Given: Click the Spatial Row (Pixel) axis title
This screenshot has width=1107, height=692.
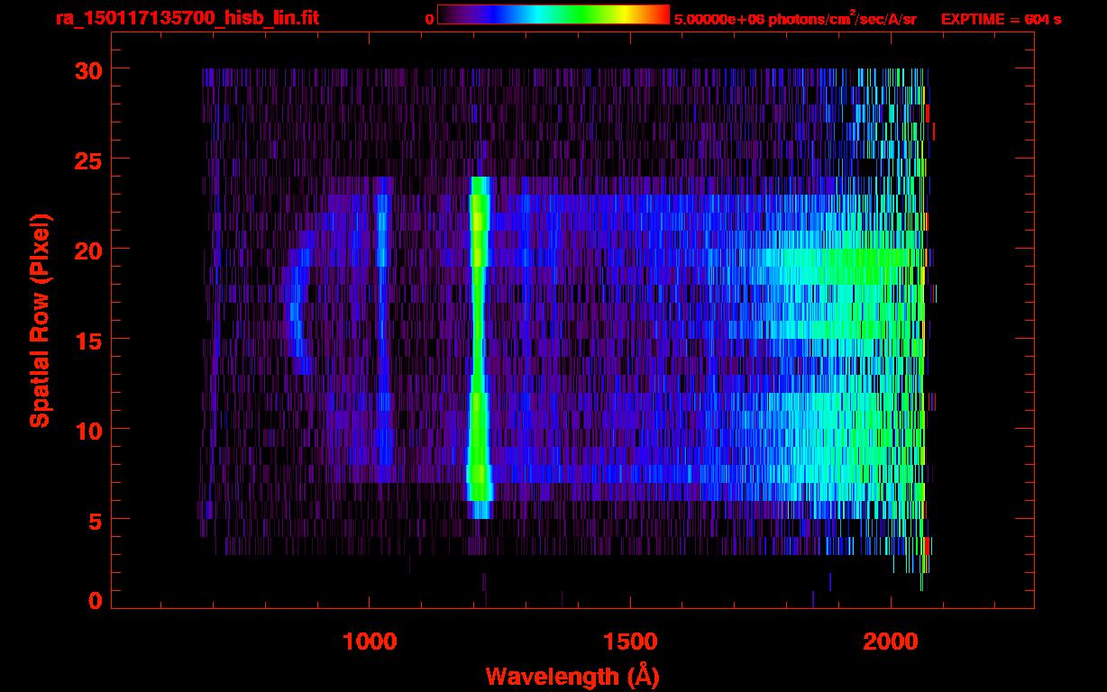Looking at the screenshot, I should click(39, 320).
